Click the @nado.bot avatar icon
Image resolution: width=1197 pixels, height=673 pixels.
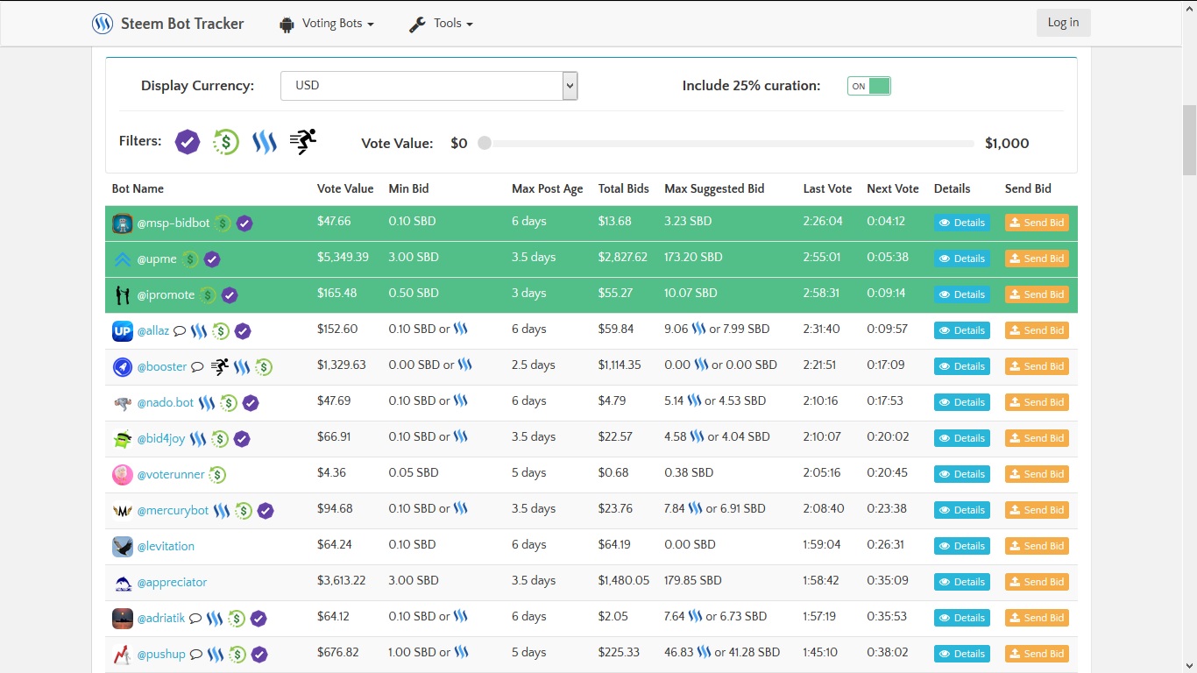click(x=123, y=403)
